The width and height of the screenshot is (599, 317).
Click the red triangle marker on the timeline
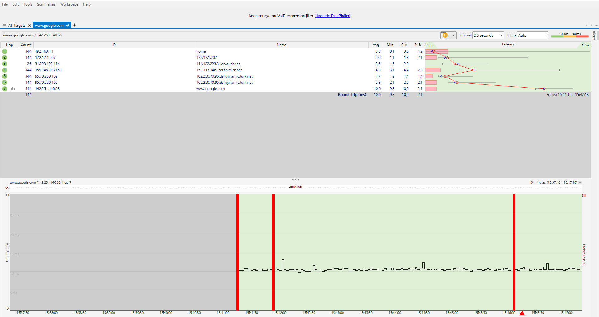click(522, 313)
